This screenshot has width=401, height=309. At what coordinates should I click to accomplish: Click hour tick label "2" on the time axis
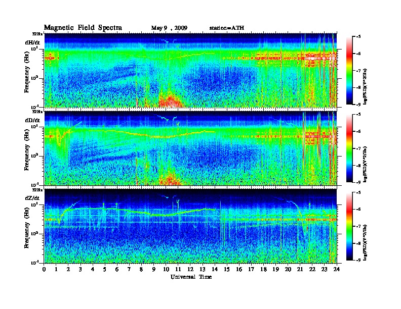[x=68, y=269]
